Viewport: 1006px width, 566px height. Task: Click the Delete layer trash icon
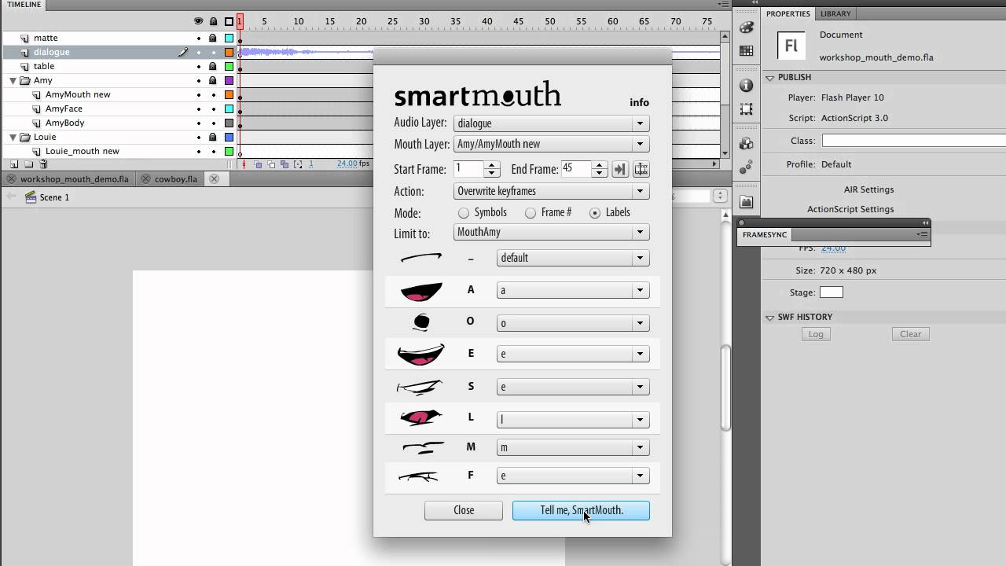43,164
